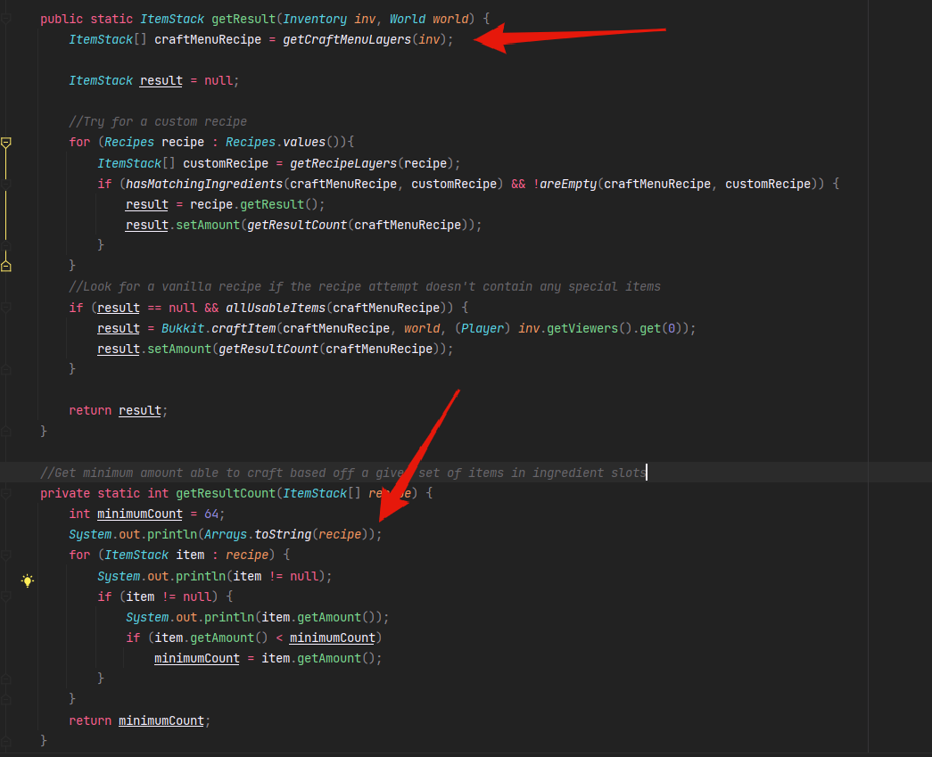Click the 'return minimumCount' statement

(x=139, y=720)
